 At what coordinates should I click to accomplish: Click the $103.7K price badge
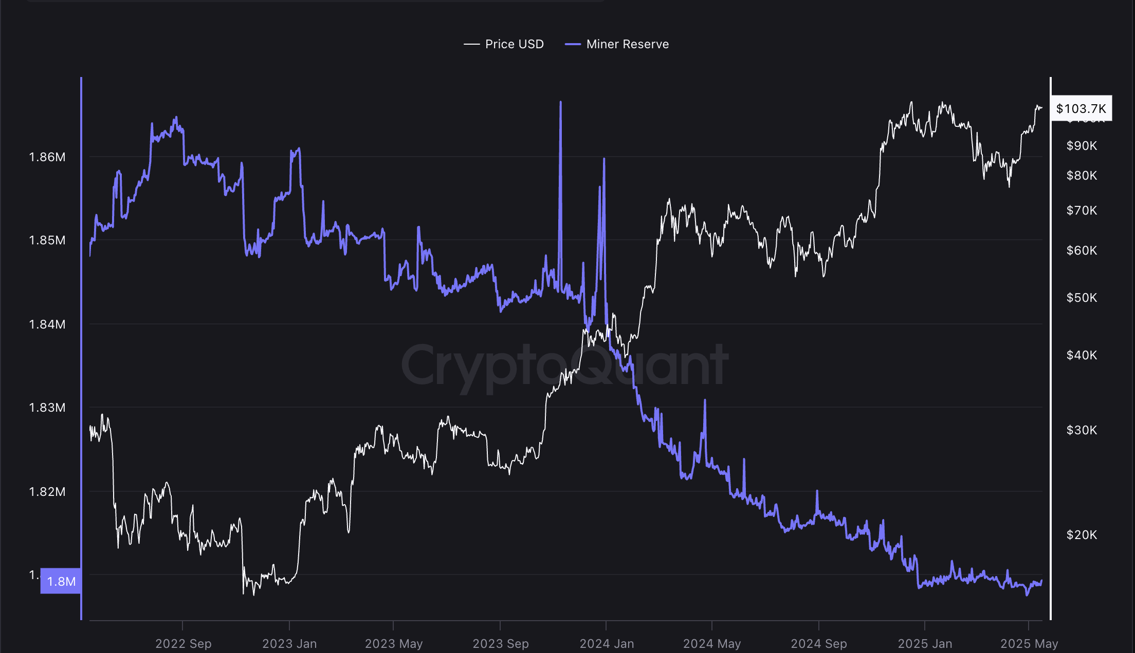[x=1081, y=108]
